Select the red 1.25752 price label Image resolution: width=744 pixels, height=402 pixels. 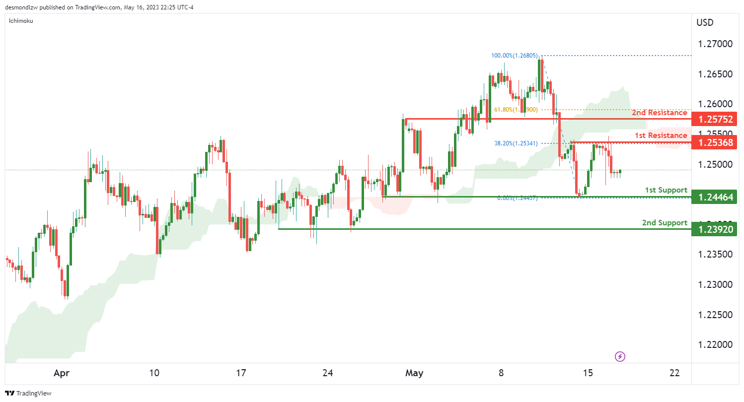pos(715,119)
